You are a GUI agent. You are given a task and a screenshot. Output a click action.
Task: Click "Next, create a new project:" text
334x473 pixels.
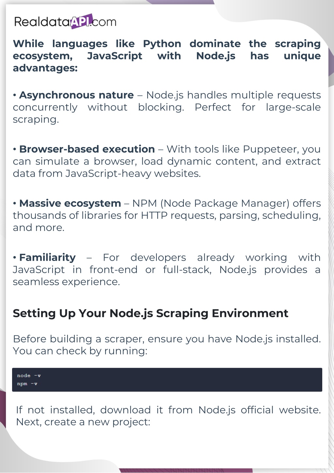click(x=83, y=422)
